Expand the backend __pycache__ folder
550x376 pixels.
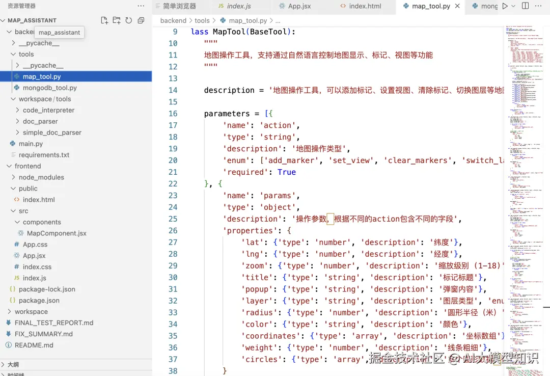[x=13, y=43]
